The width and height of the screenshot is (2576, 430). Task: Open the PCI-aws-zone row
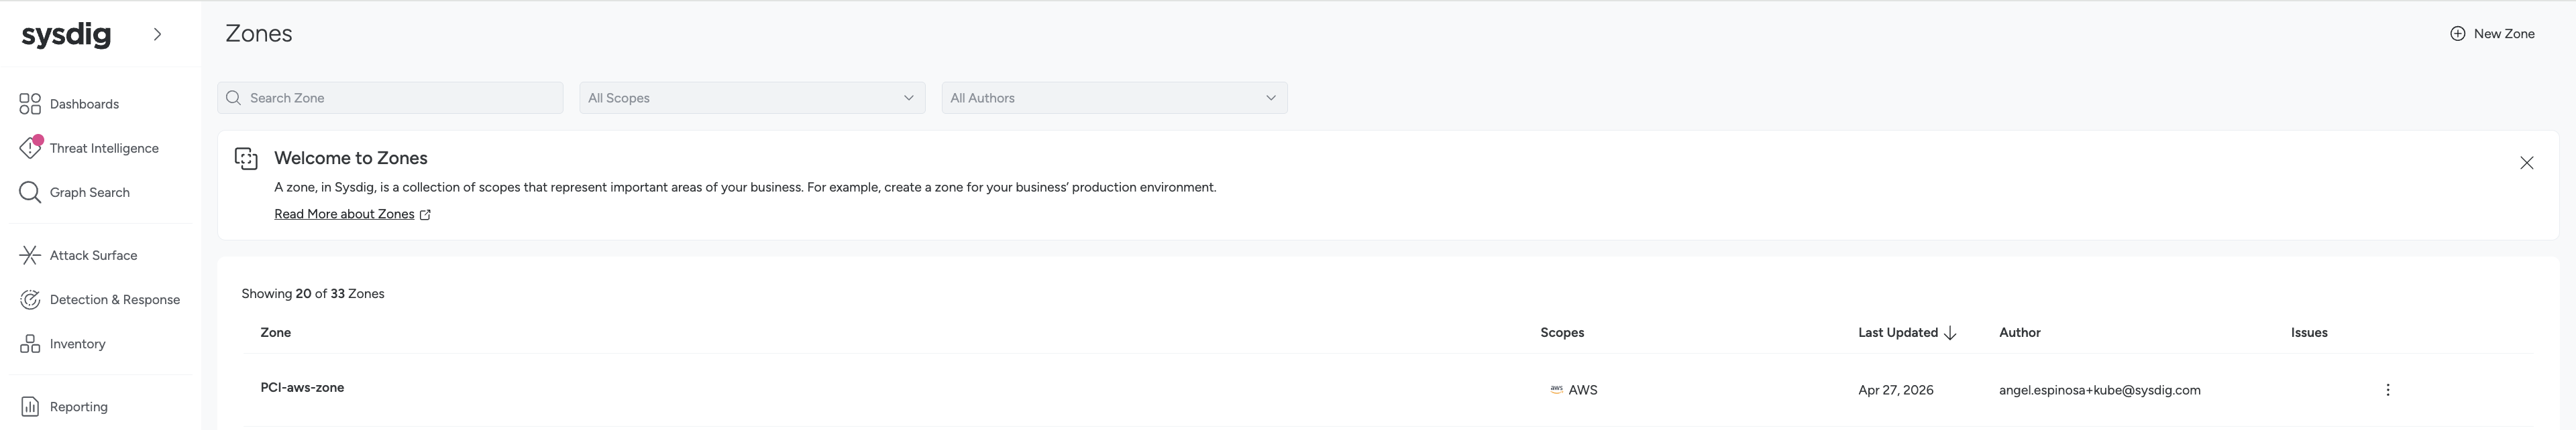[x=1388, y=390]
